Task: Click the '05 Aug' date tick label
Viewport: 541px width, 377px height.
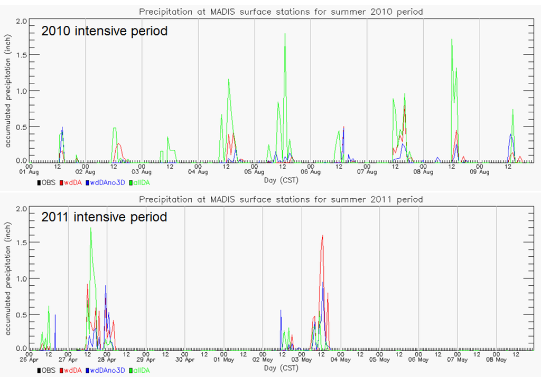Action: (254, 172)
